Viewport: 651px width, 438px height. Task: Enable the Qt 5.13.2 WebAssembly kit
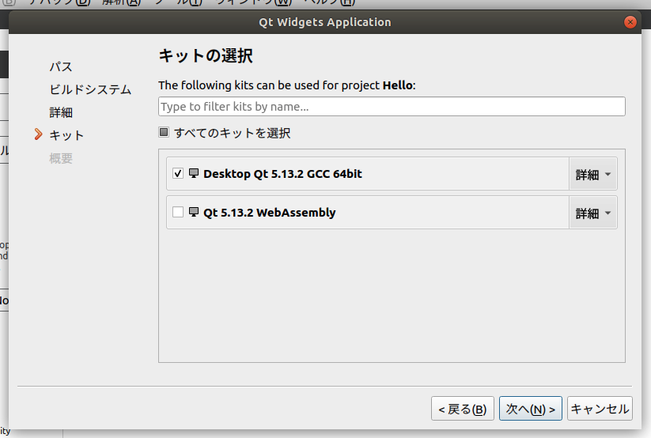pyautogui.click(x=178, y=212)
